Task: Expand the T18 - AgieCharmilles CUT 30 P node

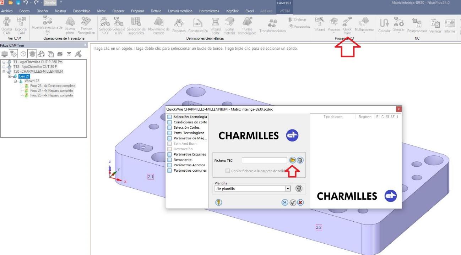Action: click(x=4, y=67)
